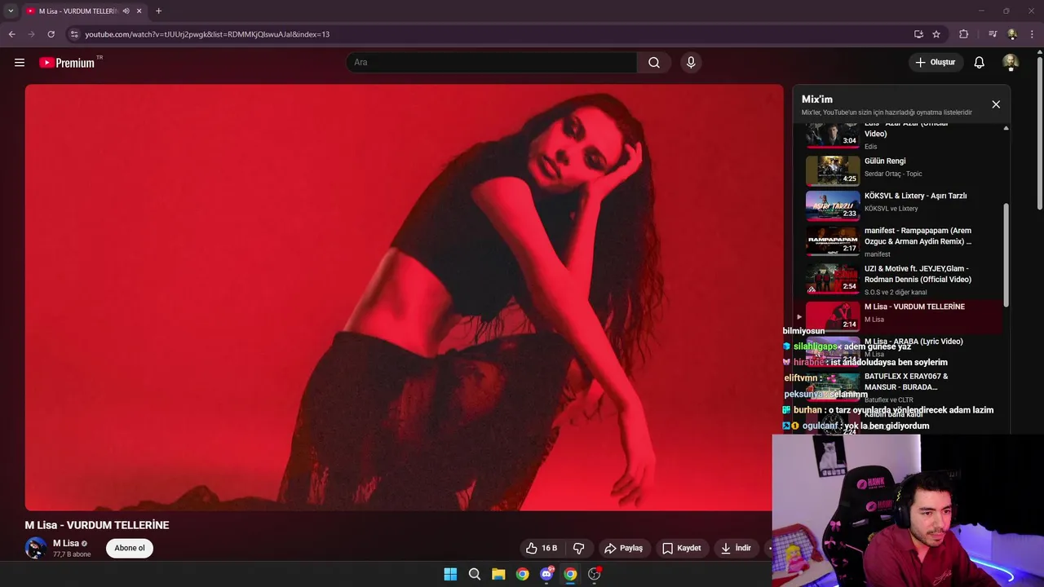Screen dimensions: 1044x587
Task: Focus the Ara search field
Action: [492, 63]
